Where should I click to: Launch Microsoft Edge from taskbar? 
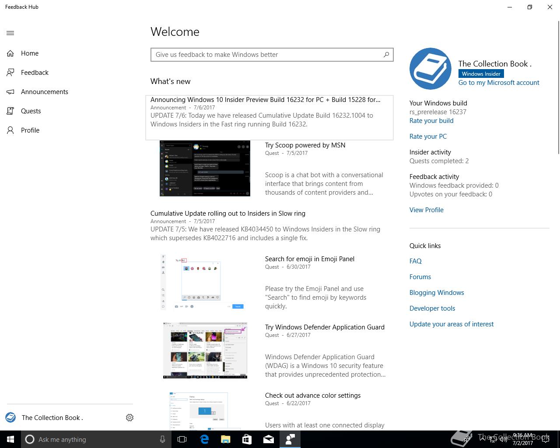click(204, 439)
